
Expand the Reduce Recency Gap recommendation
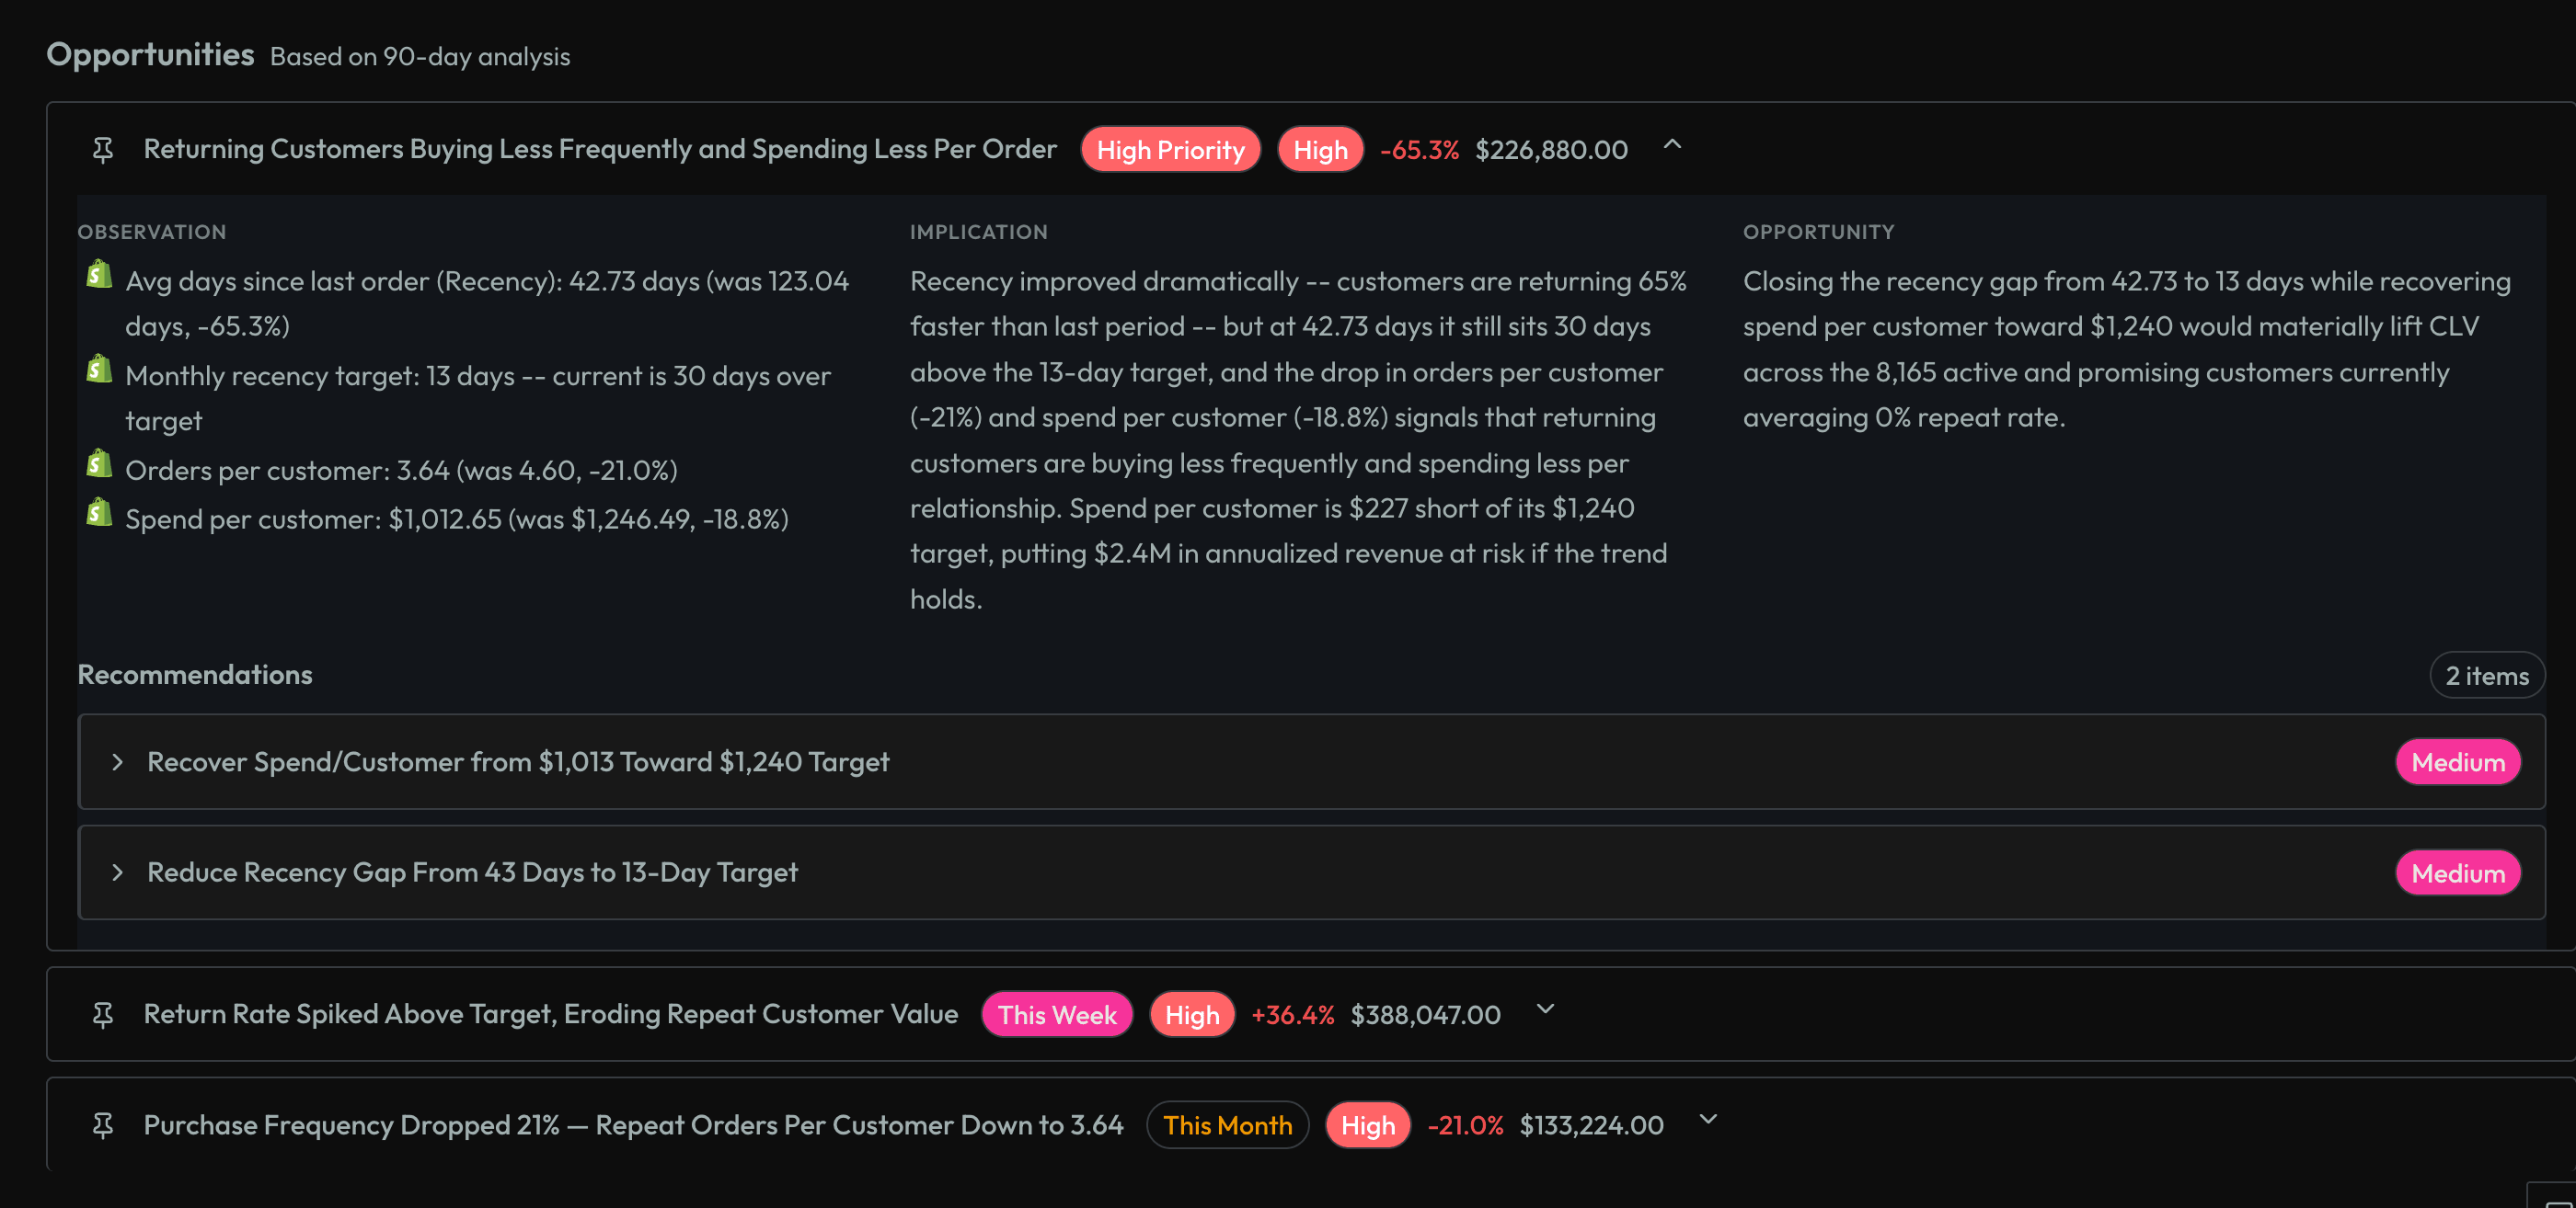[x=119, y=872]
